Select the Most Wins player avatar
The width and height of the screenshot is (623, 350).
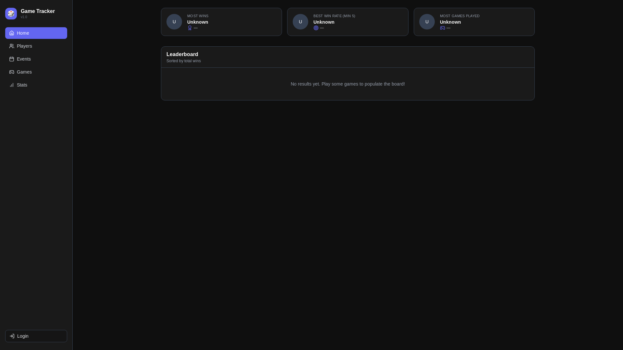174,22
